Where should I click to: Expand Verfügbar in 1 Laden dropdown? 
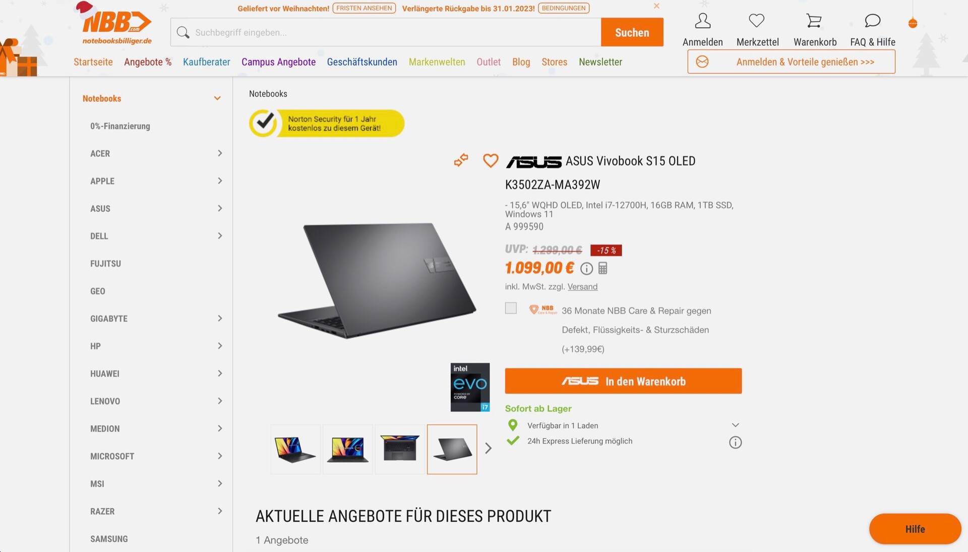(x=735, y=425)
